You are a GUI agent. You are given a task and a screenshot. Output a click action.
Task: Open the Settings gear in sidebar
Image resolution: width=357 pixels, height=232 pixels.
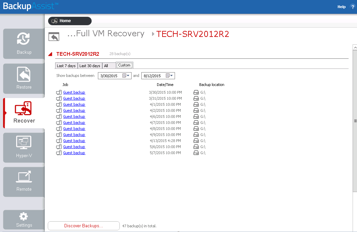pos(24,220)
